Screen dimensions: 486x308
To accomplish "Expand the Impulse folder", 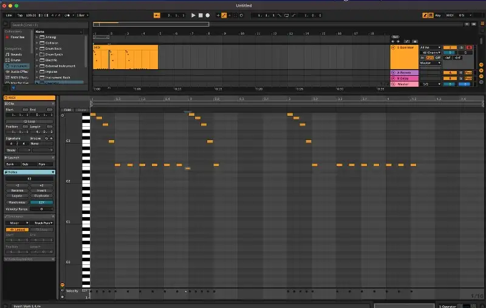I will 37,72.
